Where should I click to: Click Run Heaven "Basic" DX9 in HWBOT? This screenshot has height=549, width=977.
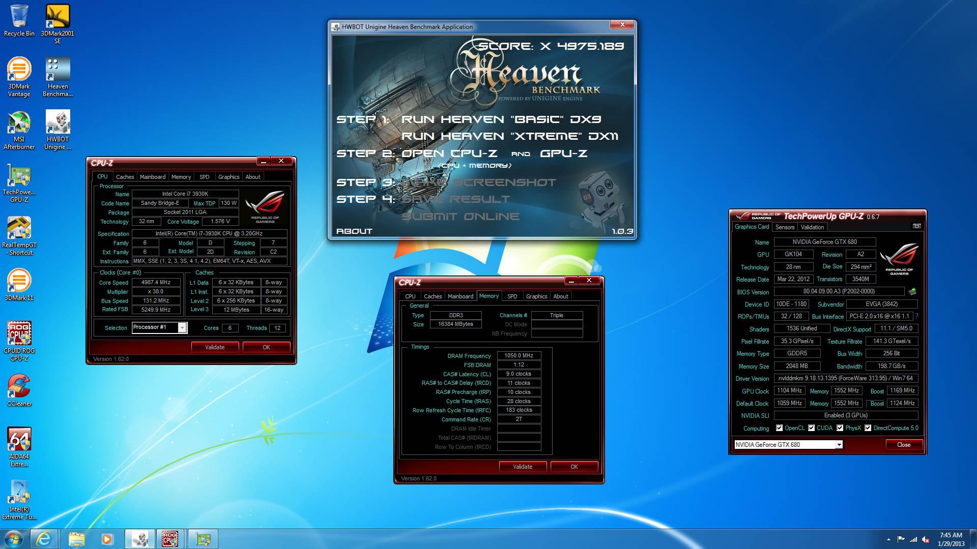[501, 119]
